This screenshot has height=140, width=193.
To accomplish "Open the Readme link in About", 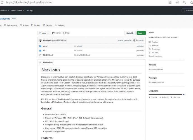I will [x=153, y=42].
